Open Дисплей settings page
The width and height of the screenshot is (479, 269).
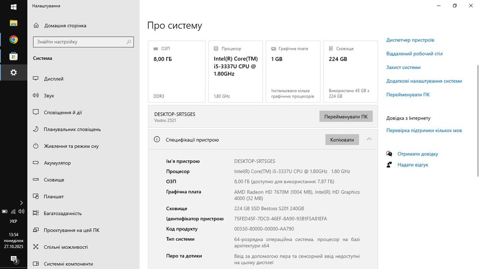[x=54, y=79]
